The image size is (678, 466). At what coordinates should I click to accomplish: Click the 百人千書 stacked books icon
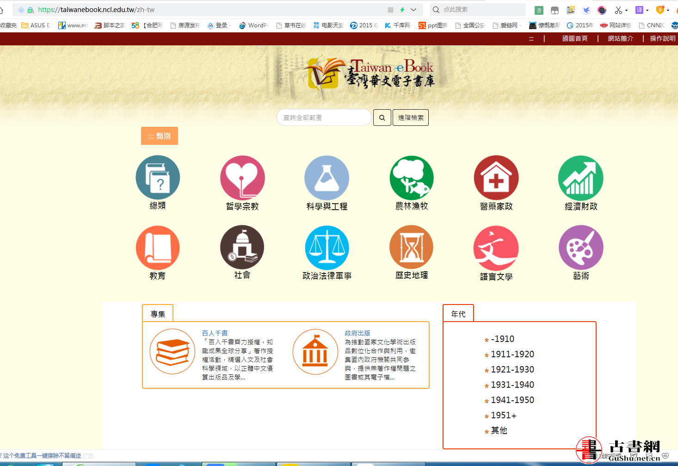[x=173, y=352]
